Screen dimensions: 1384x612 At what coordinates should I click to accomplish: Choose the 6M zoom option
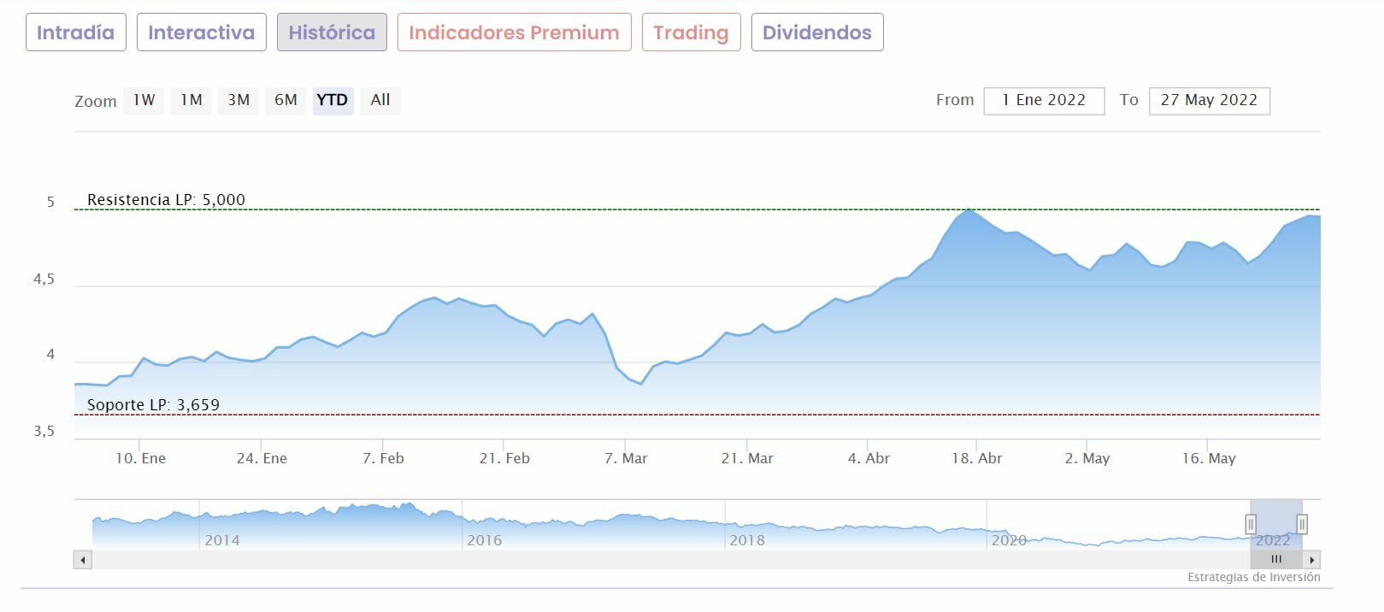tap(286, 100)
